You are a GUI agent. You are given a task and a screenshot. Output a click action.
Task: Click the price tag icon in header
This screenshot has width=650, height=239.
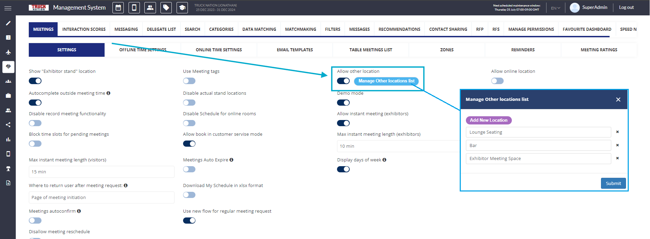(x=166, y=8)
